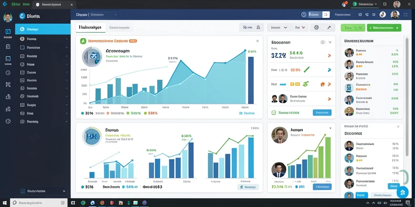Screen dimensions: 415x207
Task: Expand the bottom sidebar selector dropdown
Action: (x=43, y=191)
